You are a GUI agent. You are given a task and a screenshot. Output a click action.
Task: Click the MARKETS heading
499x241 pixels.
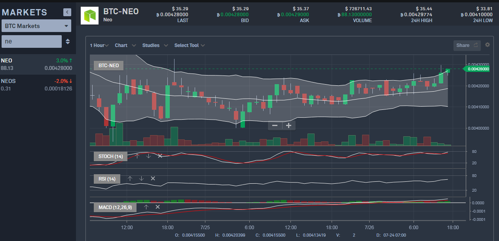coord(25,12)
